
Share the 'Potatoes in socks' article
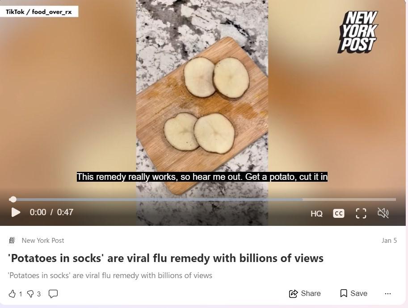pyautogui.click(x=305, y=293)
